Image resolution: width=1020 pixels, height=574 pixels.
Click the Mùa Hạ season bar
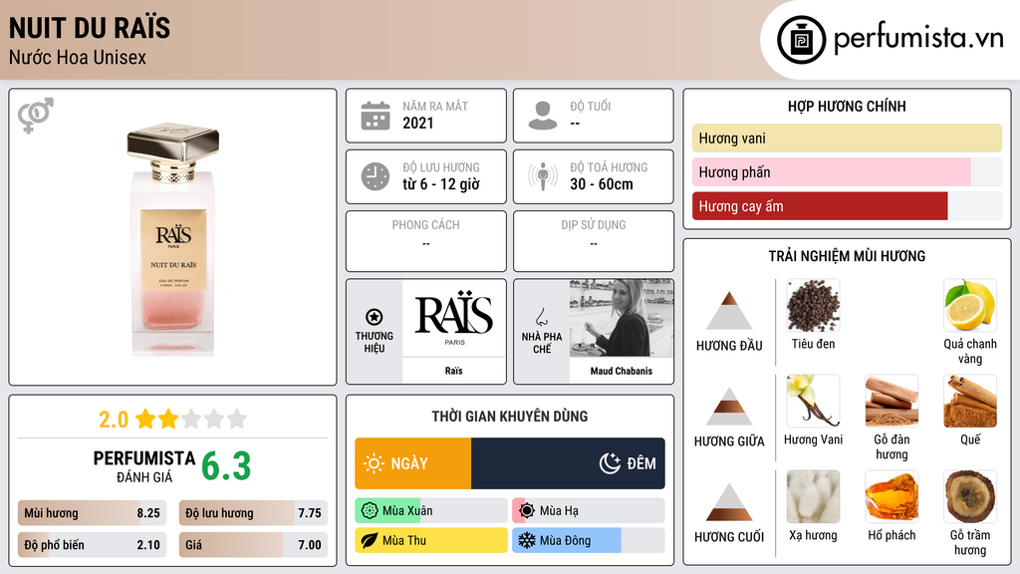coord(589,511)
